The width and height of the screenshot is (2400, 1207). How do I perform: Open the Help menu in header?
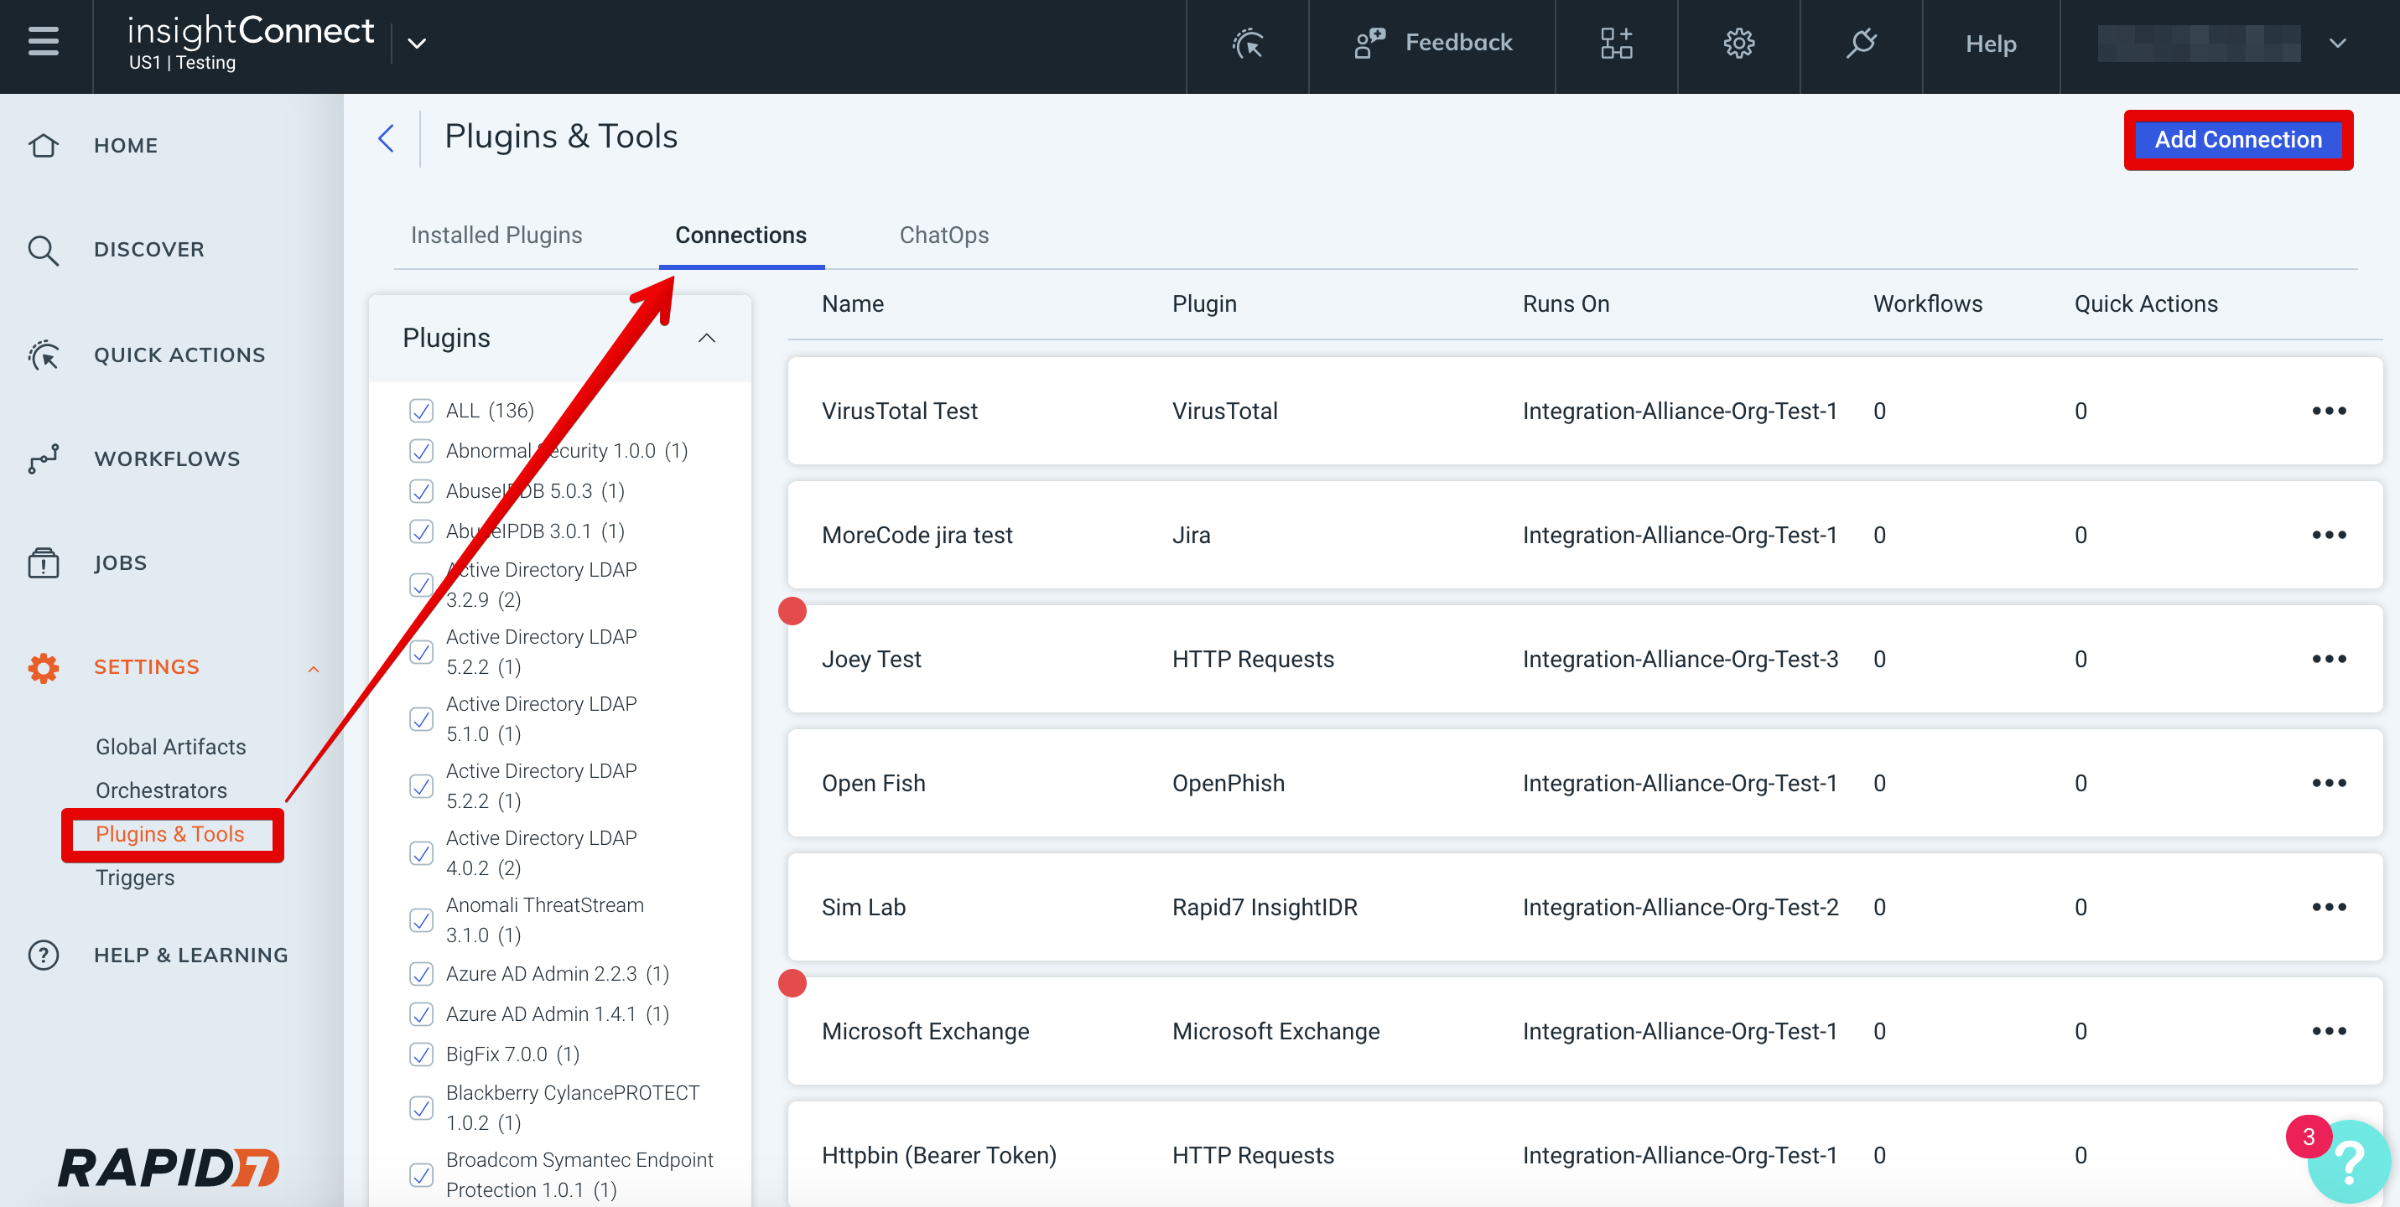point(1991,44)
